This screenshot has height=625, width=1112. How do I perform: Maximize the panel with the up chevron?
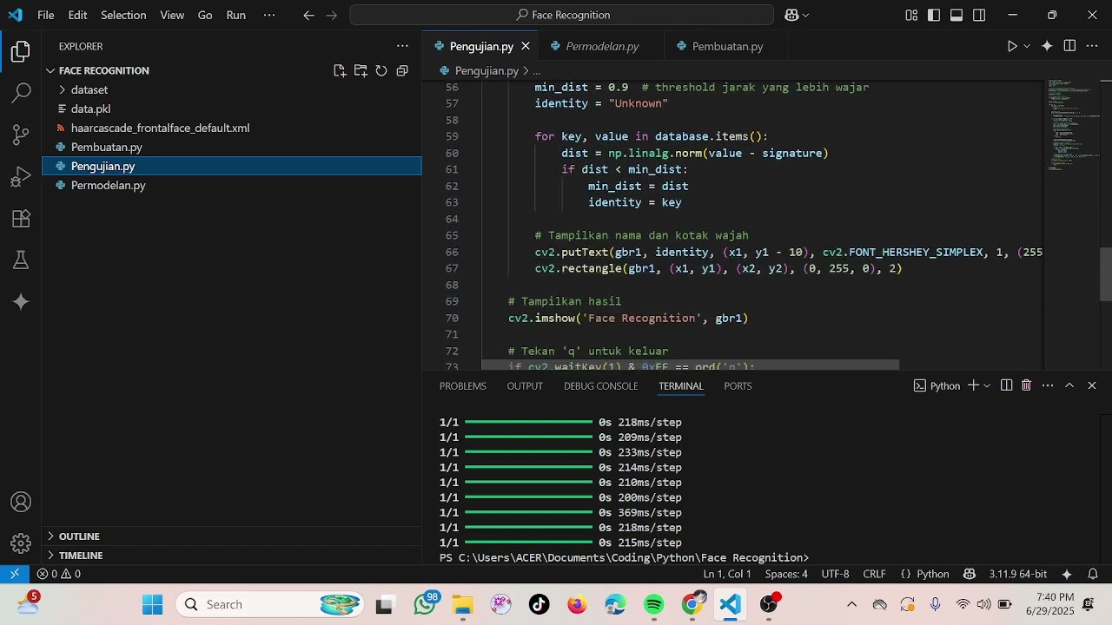click(1069, 385)
